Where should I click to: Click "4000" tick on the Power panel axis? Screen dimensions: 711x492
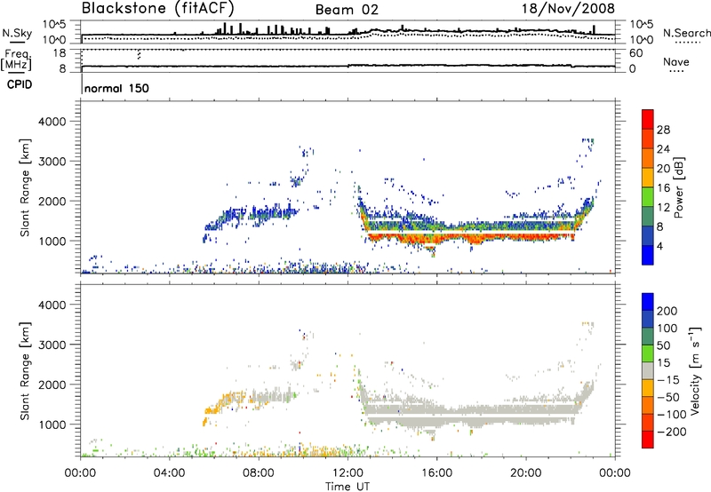[x=52, y=122]
